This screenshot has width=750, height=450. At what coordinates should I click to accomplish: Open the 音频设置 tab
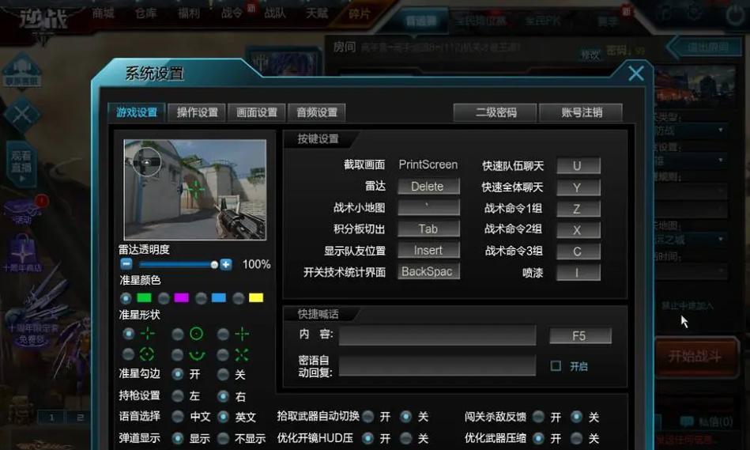coord(317,112)
